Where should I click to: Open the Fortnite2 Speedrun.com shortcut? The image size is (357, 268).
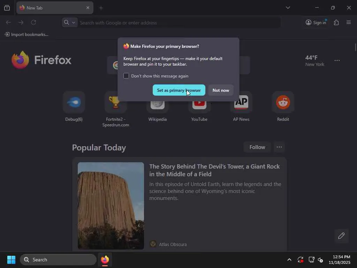pyautogui.click(x=115, y=109)
